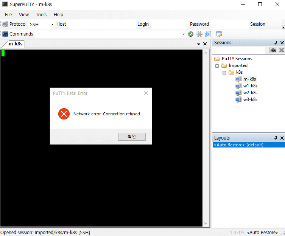The width and height of the screenshot is (285, 236).
Task: Click the Opened session status text
Action: (45, 233)
